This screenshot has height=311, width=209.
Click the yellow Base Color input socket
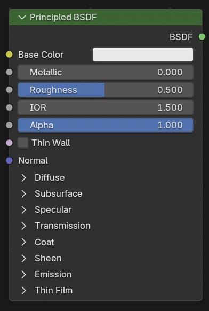point(9,55)
